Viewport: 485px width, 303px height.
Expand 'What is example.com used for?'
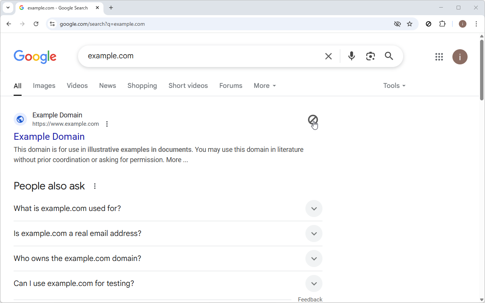coord(314,208)
